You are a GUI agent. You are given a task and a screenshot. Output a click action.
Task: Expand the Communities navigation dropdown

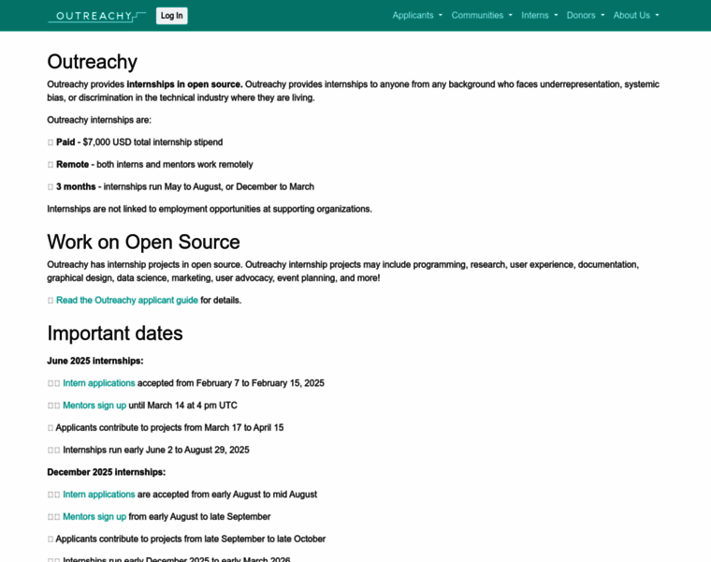click(x=482, y=15)
